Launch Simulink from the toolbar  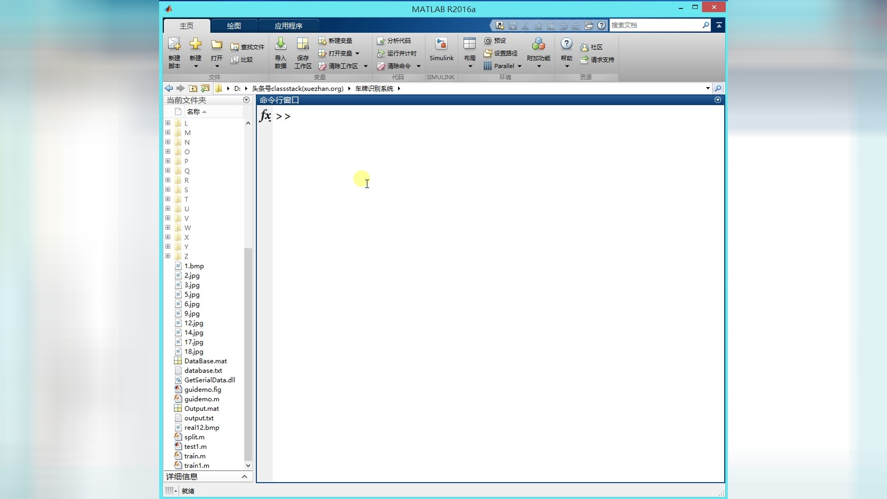(441, 50)
